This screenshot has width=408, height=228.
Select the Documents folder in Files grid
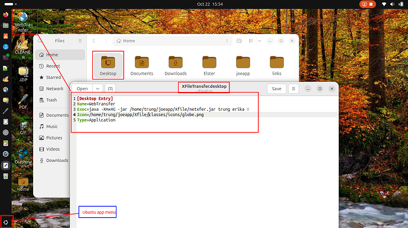pyautogui.click(x=142, y=66)
